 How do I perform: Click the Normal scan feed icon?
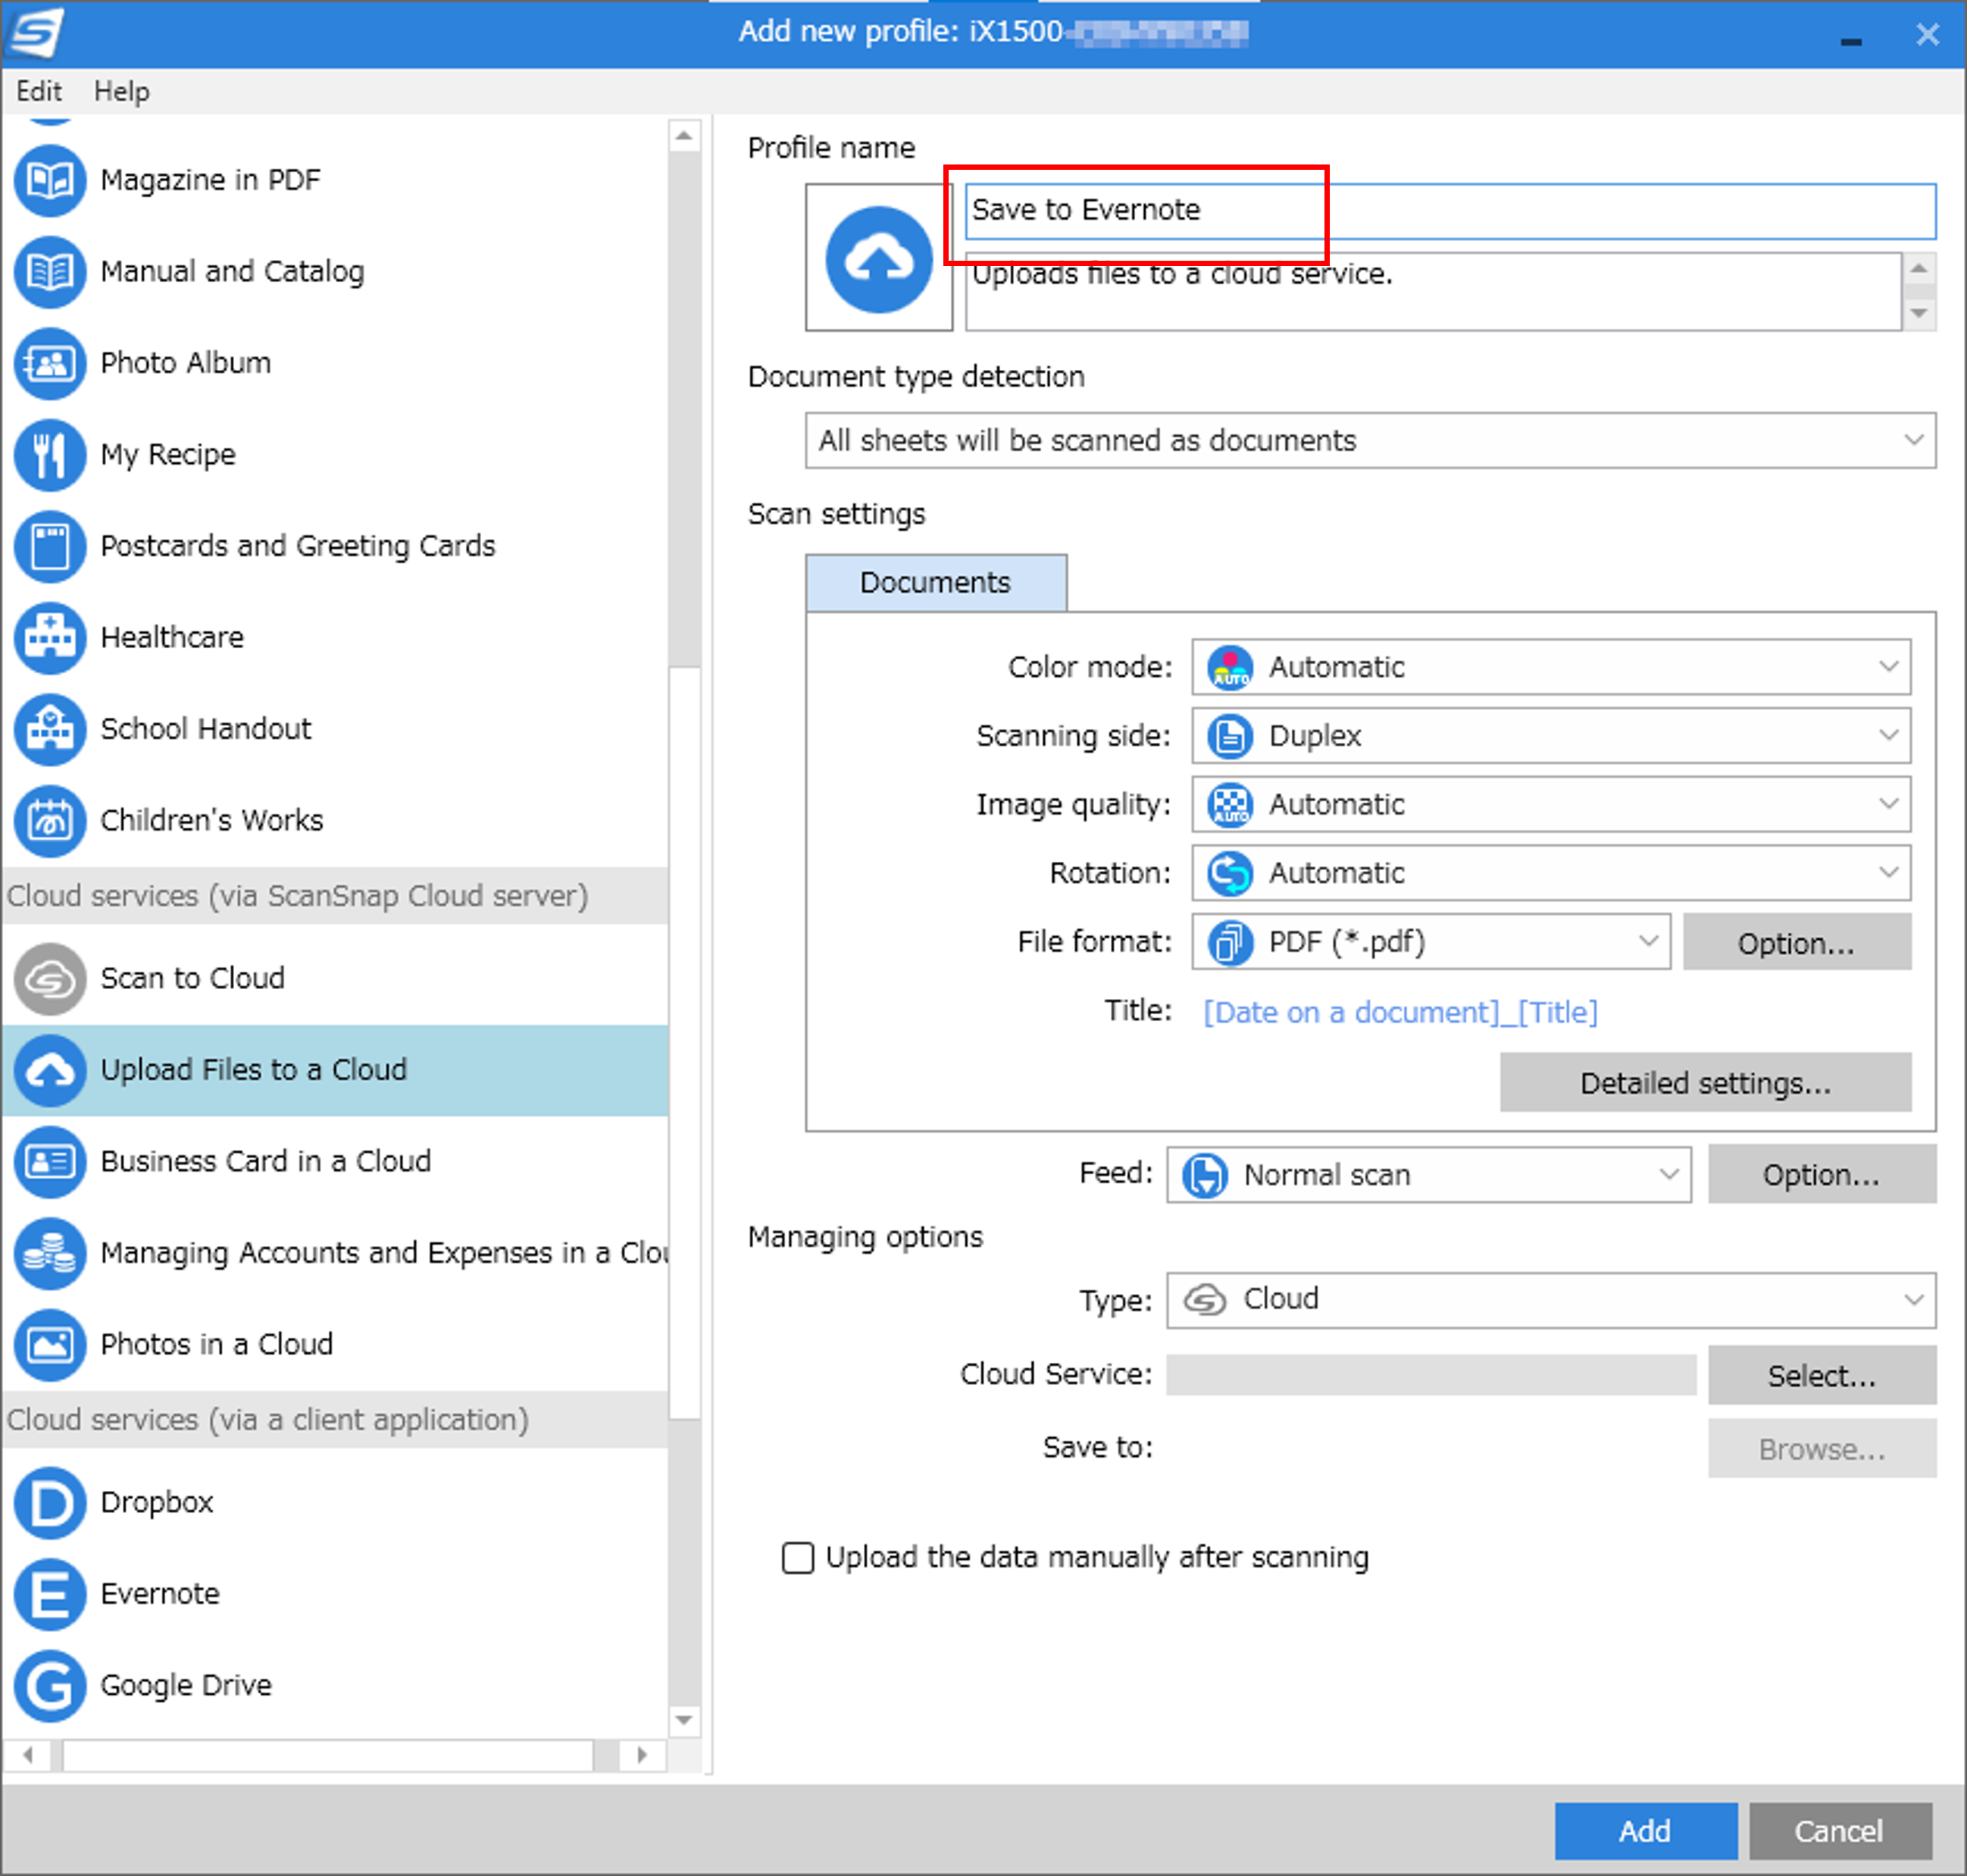[x=1205, y=1175]
